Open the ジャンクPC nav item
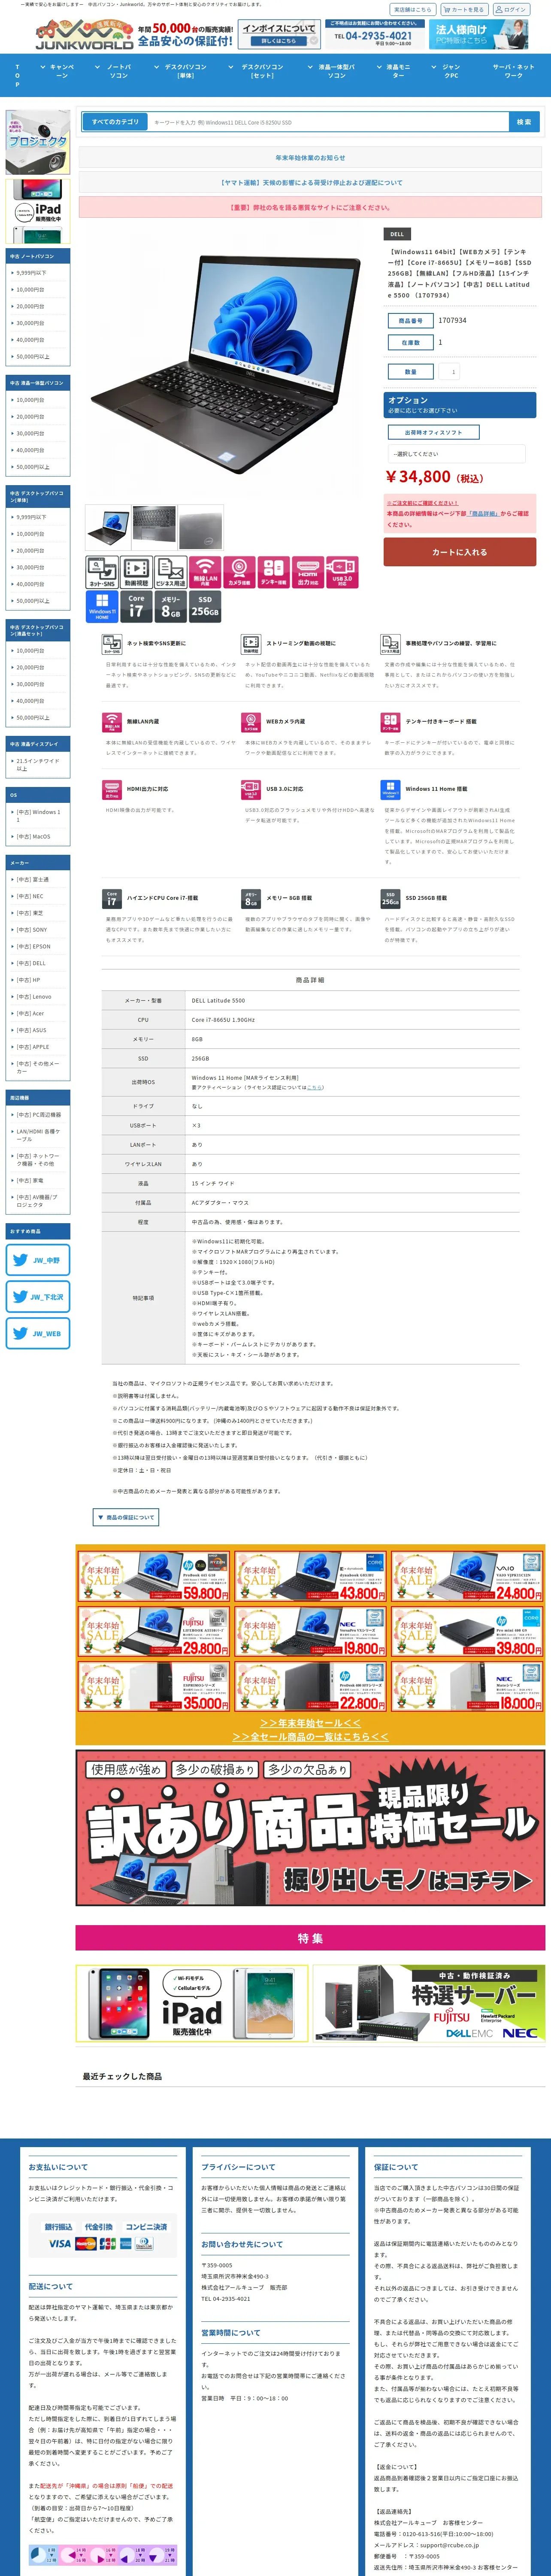The width and height of the screenshot is (551, 2576). (452, 71)
